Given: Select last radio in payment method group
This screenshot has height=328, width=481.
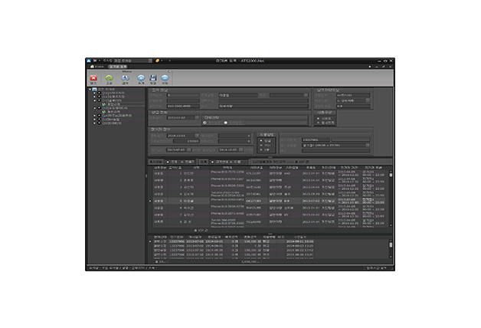Looking at the screenshot, I should 261,149.
